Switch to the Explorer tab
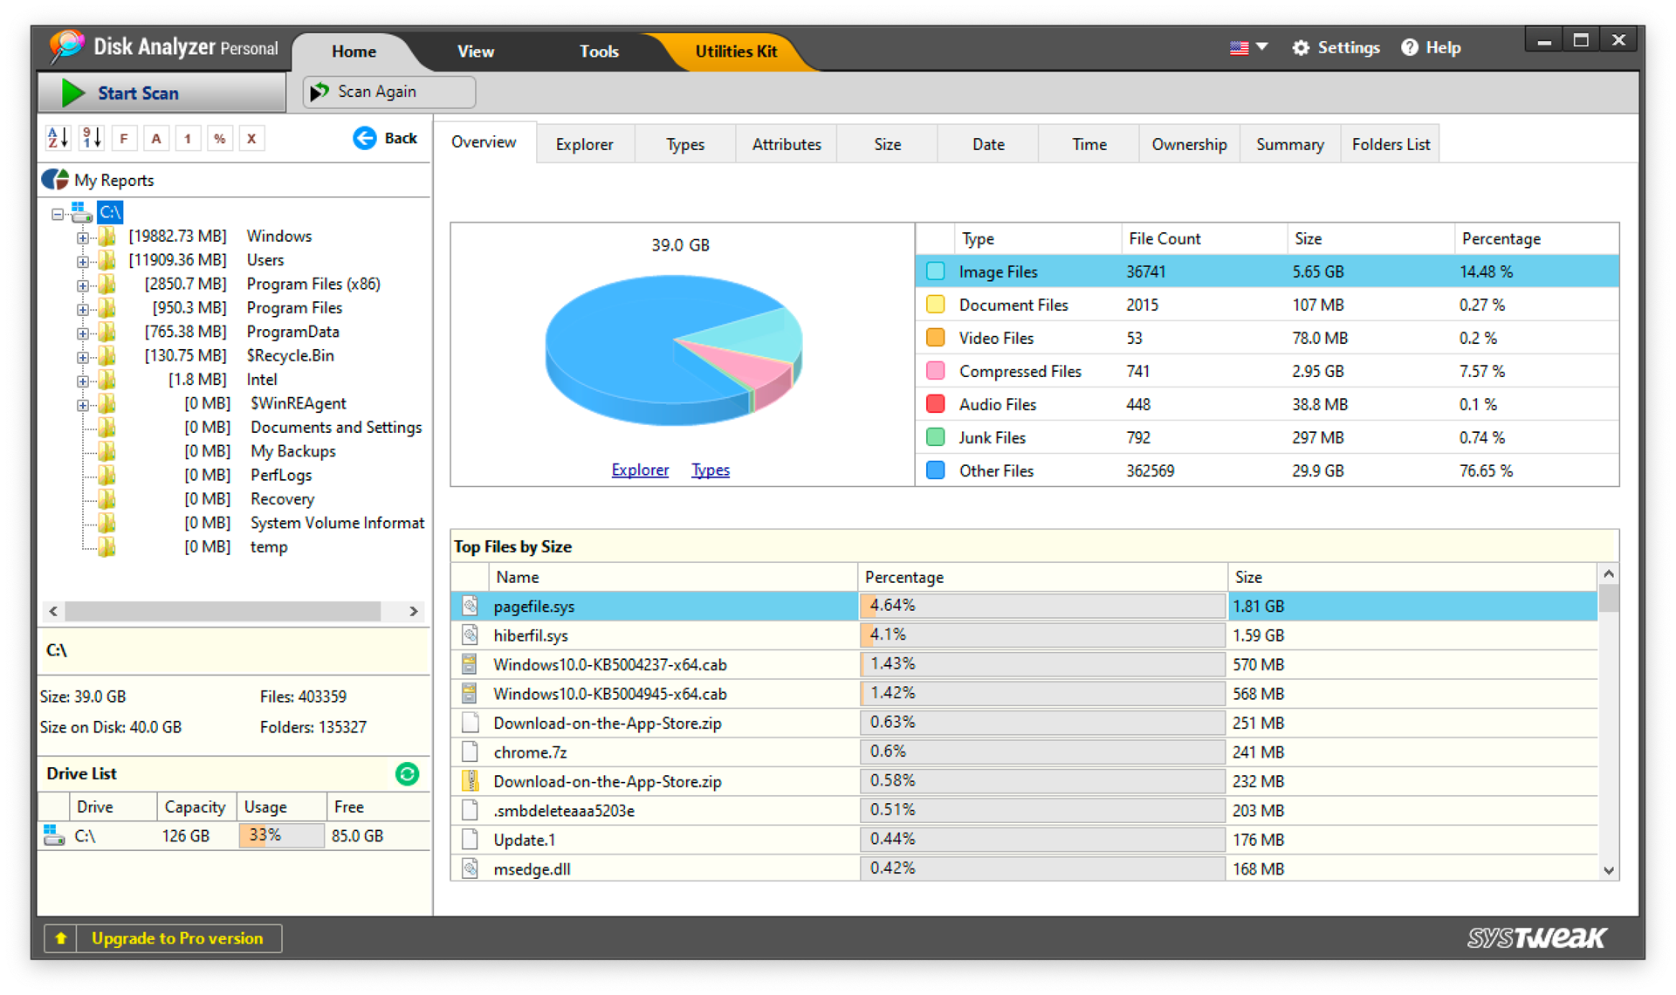This screenshot has width=1676, height=995. (x=585, y=144)
